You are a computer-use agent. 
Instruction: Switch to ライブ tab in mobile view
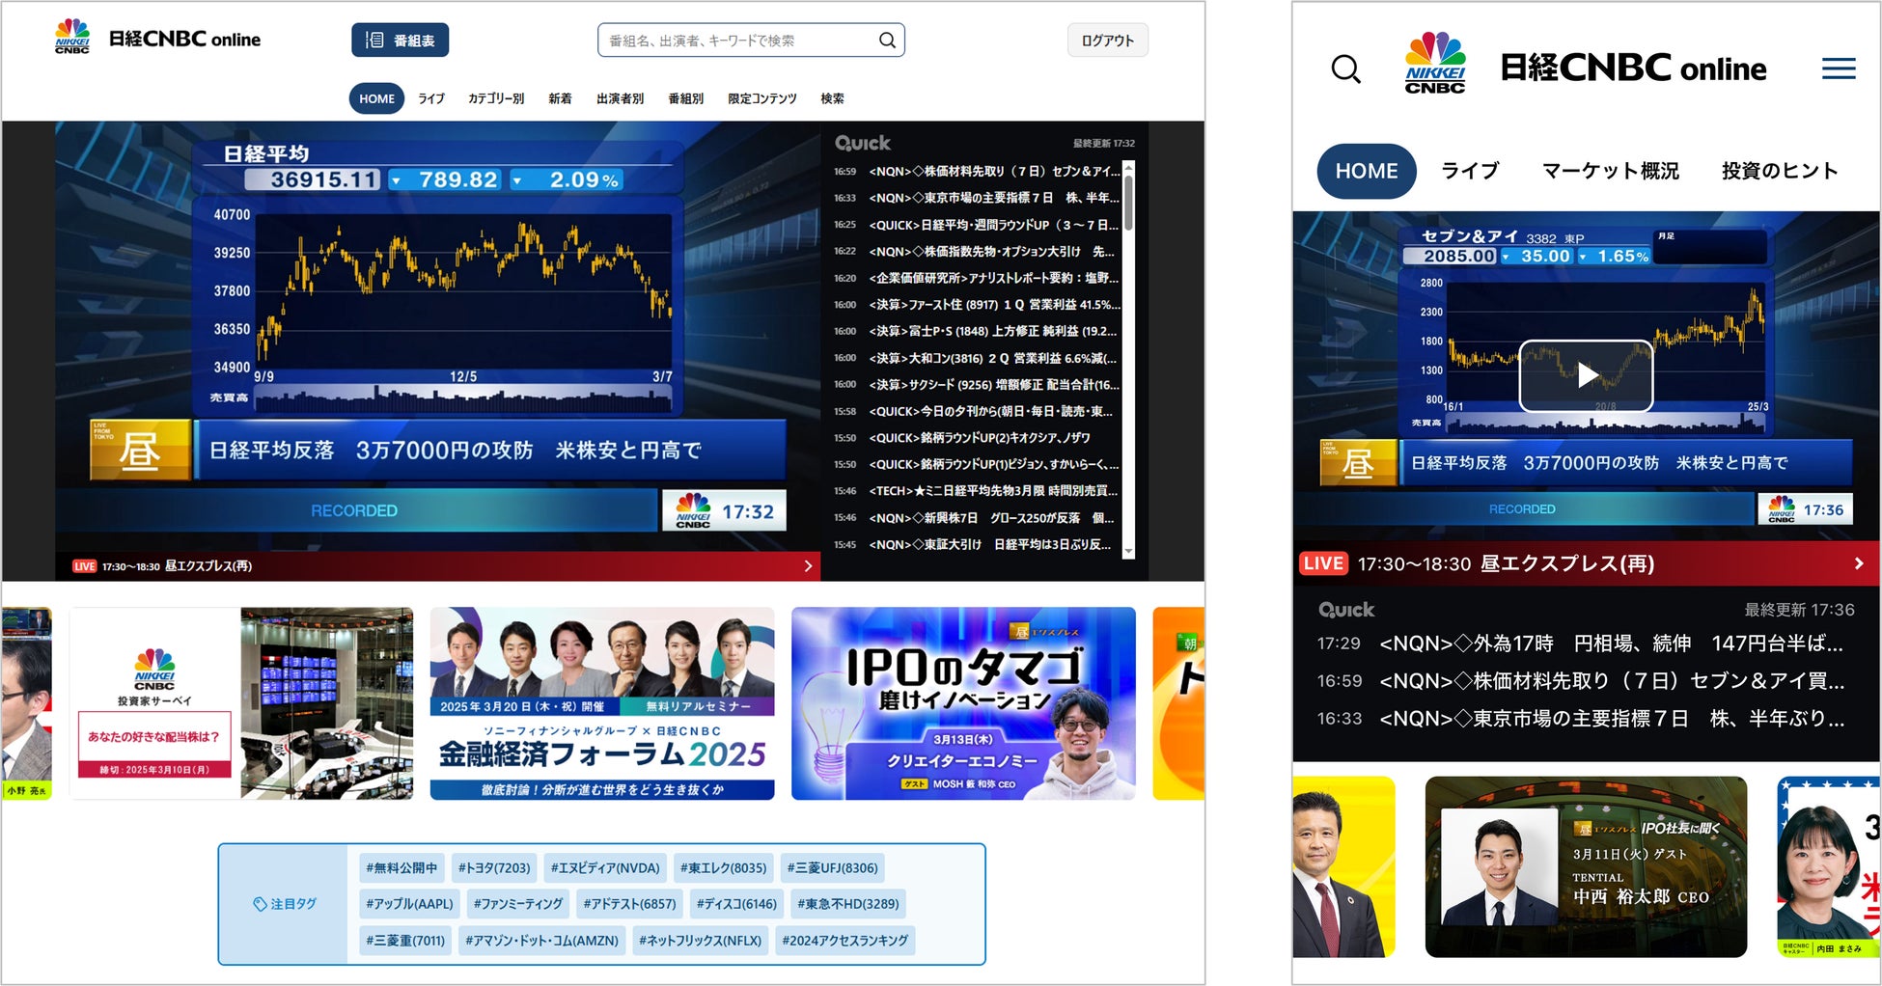[x=1470, y=171]
